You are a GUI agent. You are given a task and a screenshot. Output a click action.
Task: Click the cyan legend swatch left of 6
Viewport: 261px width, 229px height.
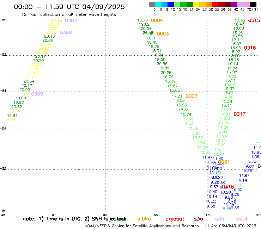pos(158,4)
